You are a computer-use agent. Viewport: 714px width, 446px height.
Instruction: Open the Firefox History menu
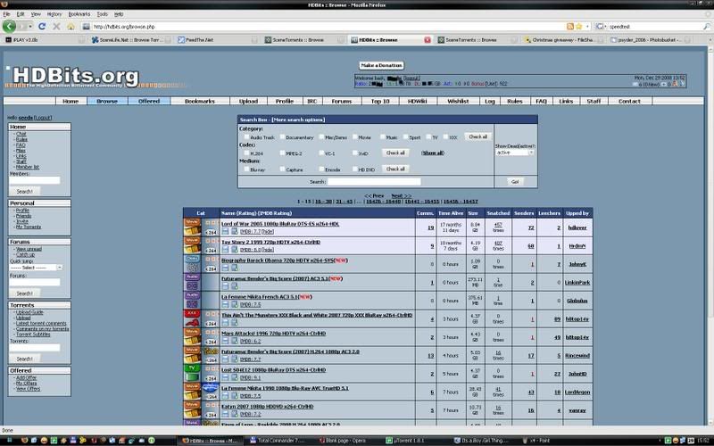(x=54, y=14)
